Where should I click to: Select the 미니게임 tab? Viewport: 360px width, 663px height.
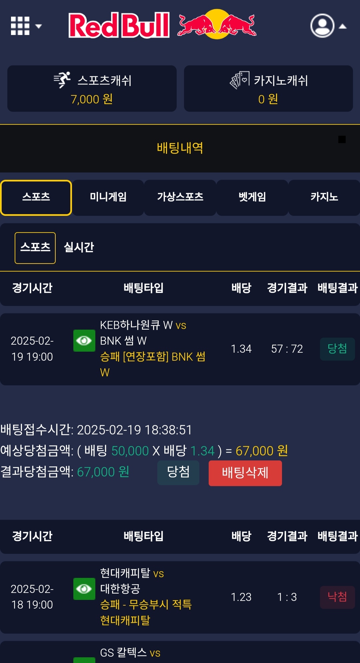click(108, 197)
